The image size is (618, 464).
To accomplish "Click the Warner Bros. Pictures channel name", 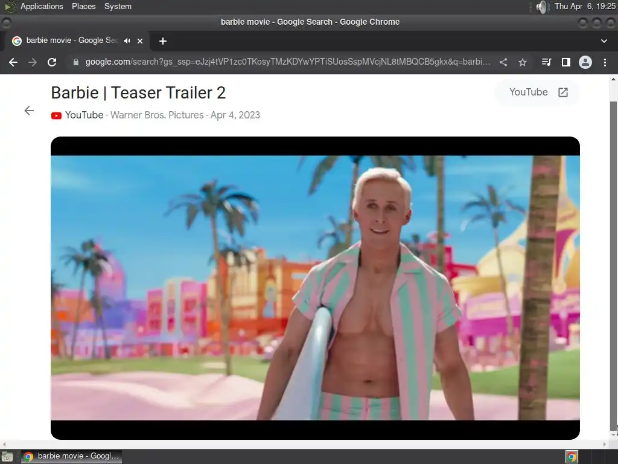I will [x=157, y=115].
